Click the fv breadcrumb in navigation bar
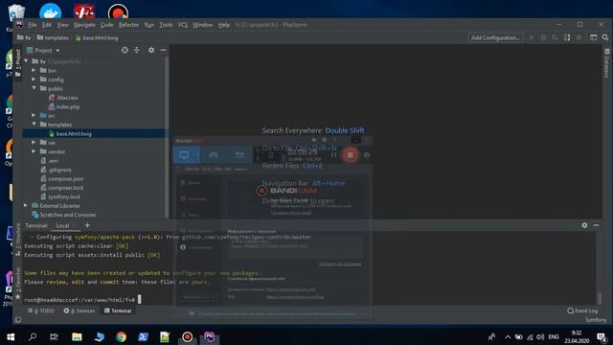This screenshot has width=613, height=345. (24, 38)
